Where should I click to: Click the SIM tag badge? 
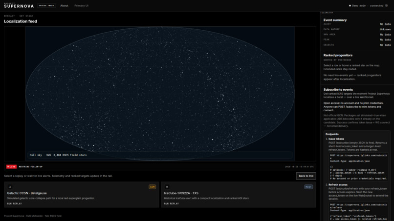click(153, 187)
